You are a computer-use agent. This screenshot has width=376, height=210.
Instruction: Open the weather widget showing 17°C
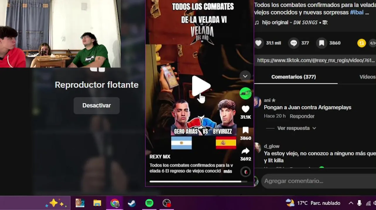pos(313,203)
